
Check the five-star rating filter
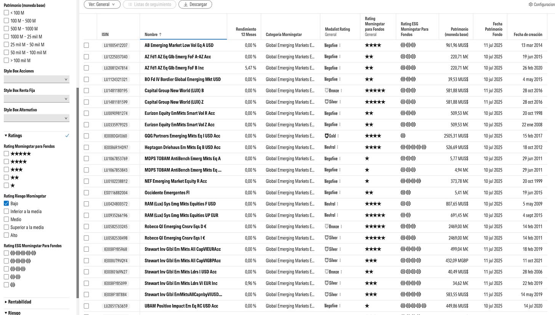[6, 154]
